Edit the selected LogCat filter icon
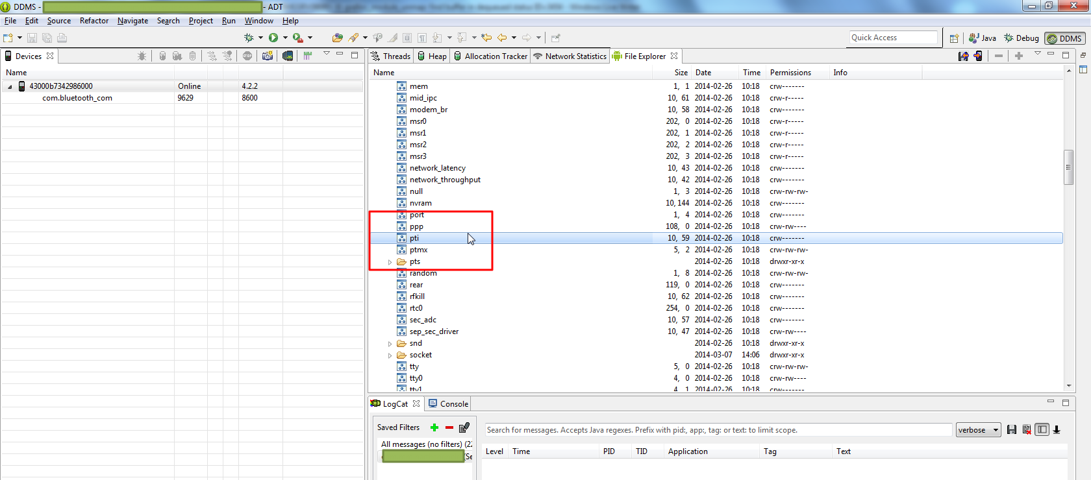Viewport: 1091px width, 480px height. (464, 427)
